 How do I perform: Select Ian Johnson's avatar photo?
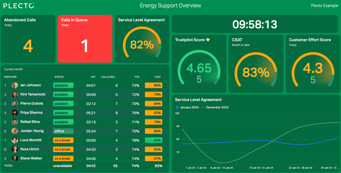pos(15,85)
